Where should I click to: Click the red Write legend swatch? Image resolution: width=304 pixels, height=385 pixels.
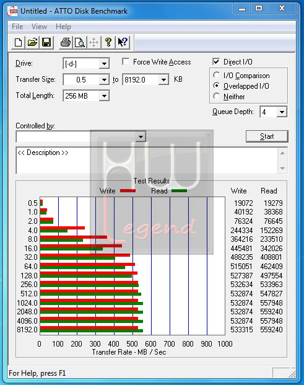128,191
